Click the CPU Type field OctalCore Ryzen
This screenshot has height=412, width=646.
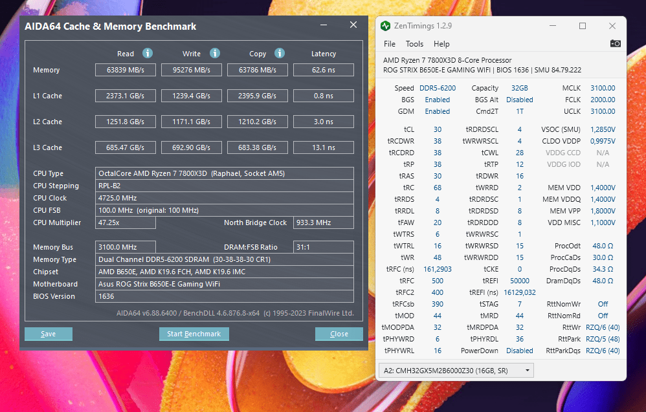coord(225,173)
